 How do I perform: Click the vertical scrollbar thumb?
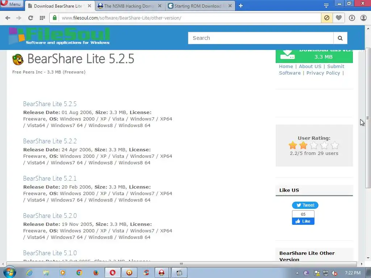pyautogui.click(x=368, y=118)
